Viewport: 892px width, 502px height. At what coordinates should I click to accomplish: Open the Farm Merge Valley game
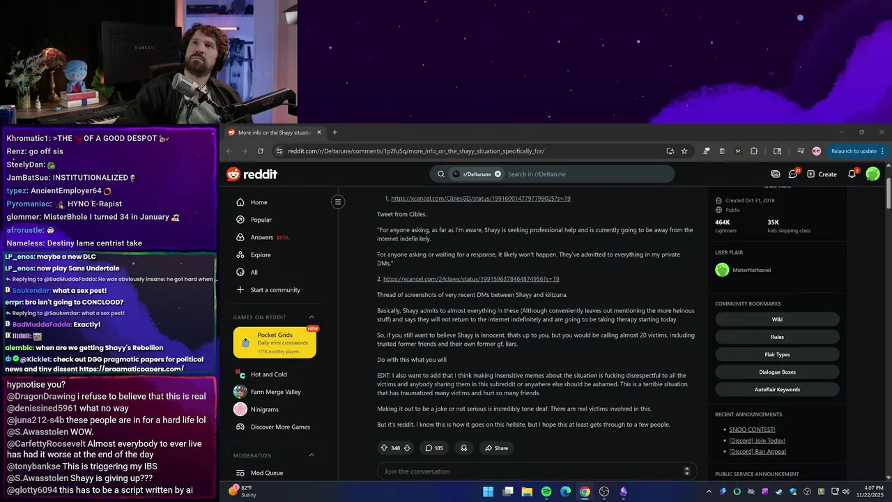(x=276, y=392)
